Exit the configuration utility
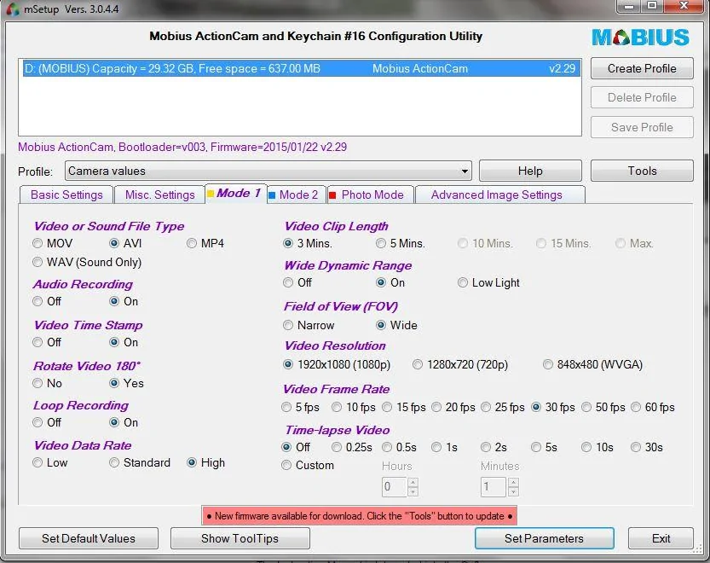Screen dimensions: 710x563 coord(661,538)
